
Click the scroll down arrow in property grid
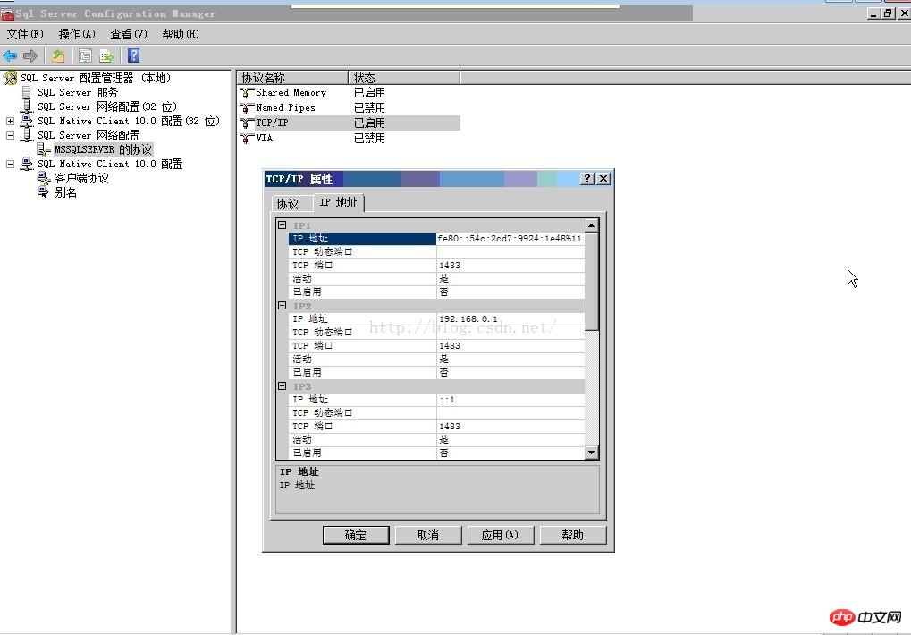[592, 452]
